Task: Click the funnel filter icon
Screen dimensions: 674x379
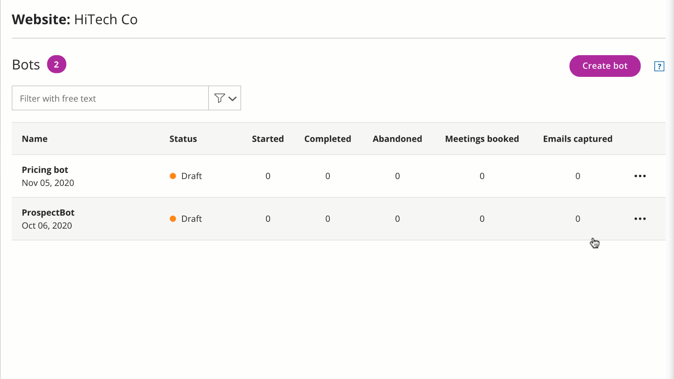Action: [x=219, y=98]
